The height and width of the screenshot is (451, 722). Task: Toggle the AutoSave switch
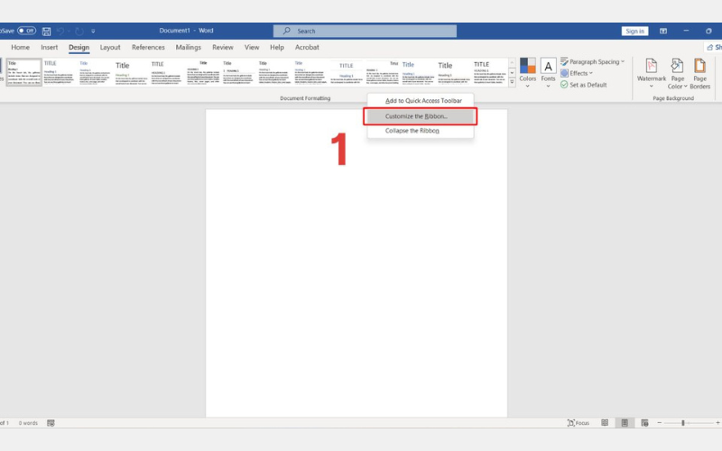click(x=27, y=31)
